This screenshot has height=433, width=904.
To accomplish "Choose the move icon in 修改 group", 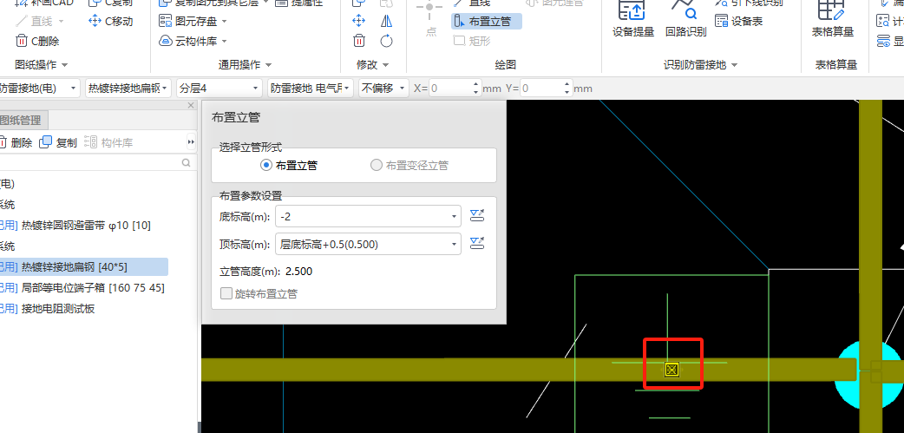I will point(358,22).
